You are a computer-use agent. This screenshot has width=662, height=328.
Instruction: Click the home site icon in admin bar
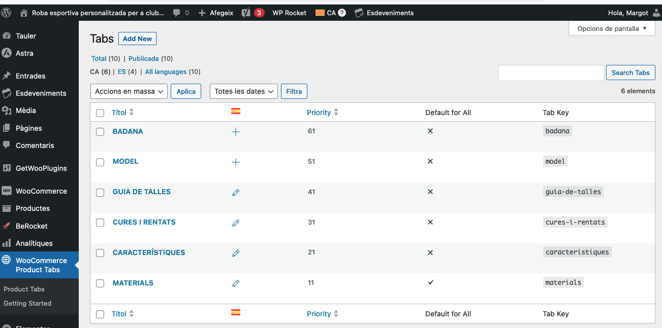(23, 13)
